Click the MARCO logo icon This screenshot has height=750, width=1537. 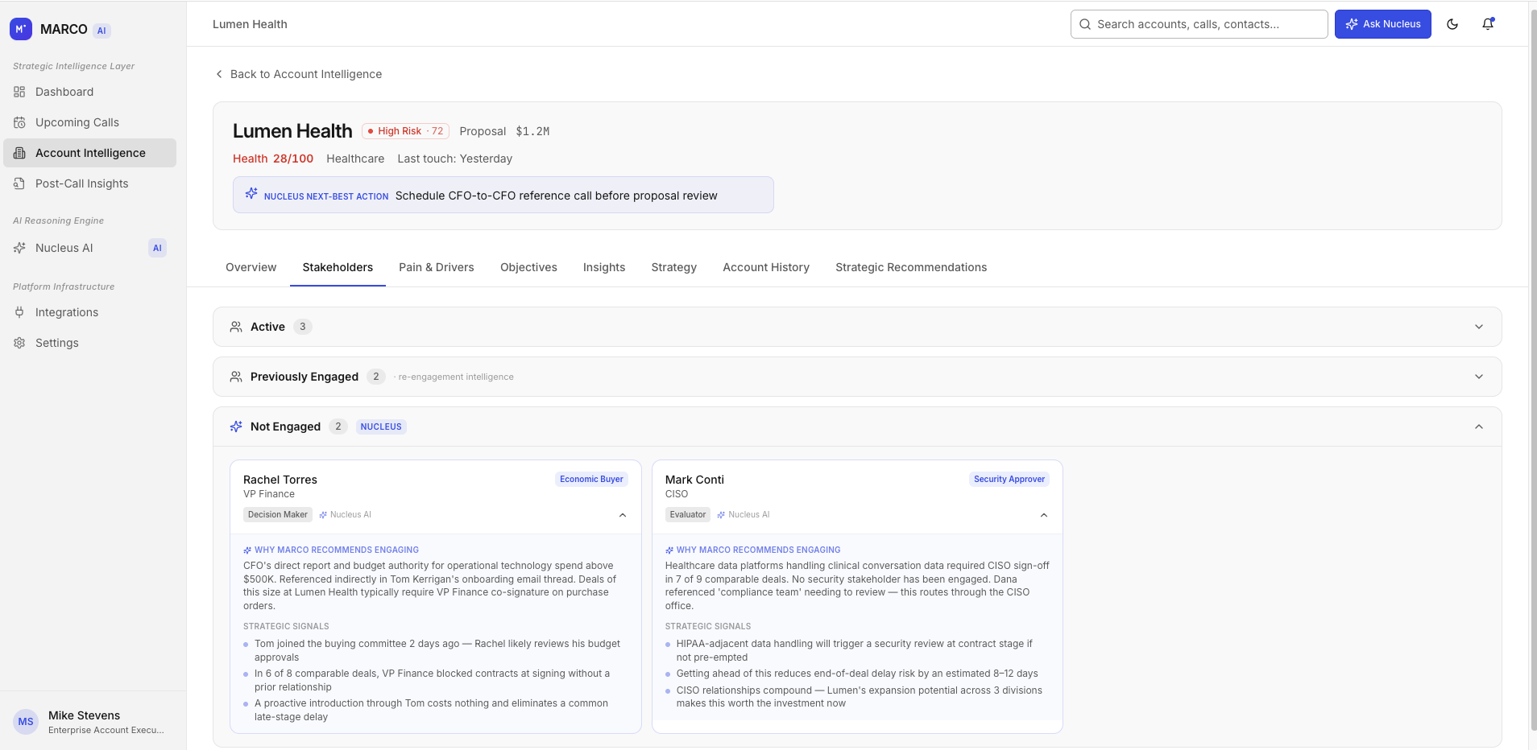pos(21,29)
